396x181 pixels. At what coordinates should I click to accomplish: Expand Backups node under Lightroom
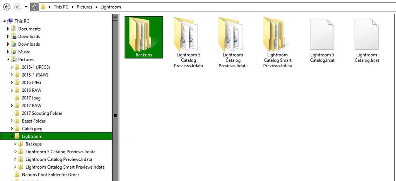click(15, 144)
